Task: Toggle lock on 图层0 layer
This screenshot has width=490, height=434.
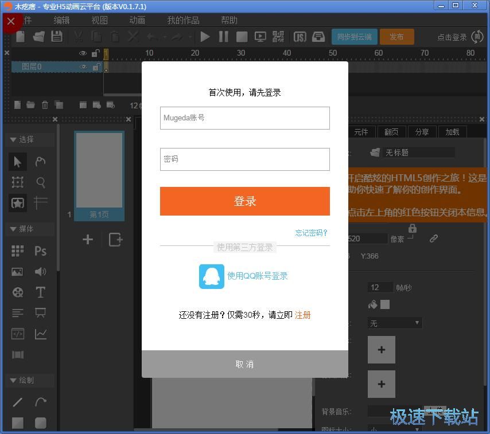Action: coord(96,67)
